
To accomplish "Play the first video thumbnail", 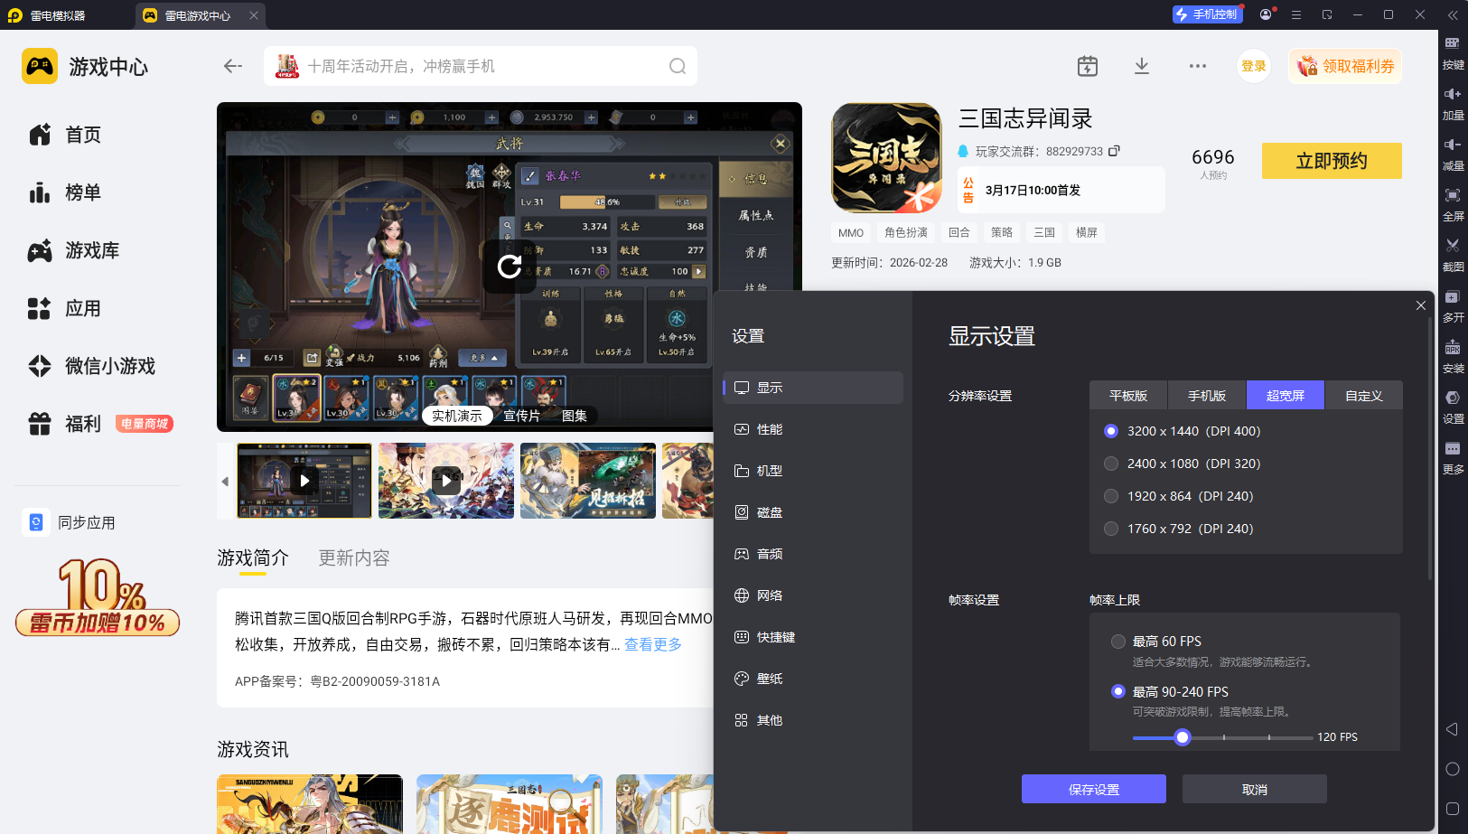I will [304, 481].
